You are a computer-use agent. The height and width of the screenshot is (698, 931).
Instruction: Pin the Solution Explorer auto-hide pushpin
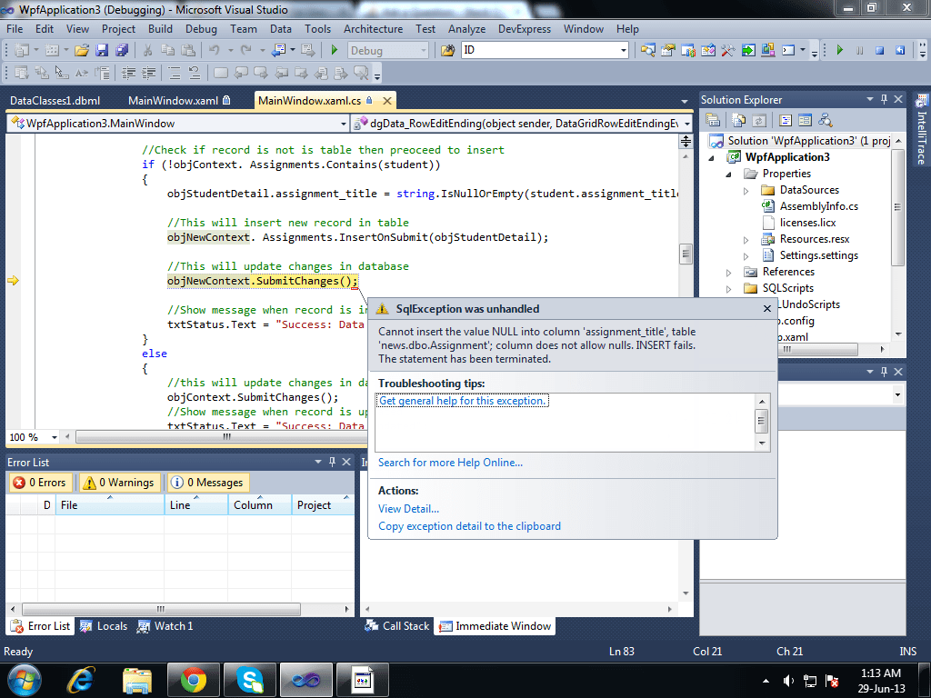[884, 99]
